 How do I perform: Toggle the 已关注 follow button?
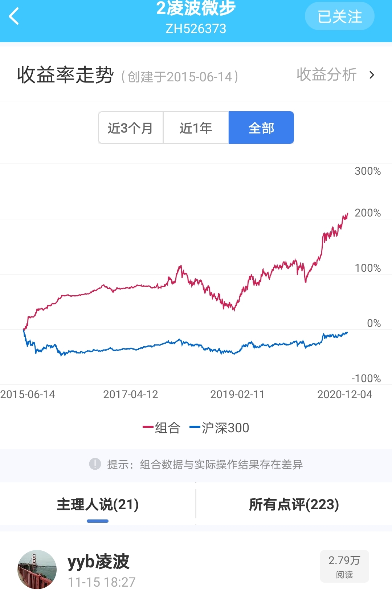point(339,17)
